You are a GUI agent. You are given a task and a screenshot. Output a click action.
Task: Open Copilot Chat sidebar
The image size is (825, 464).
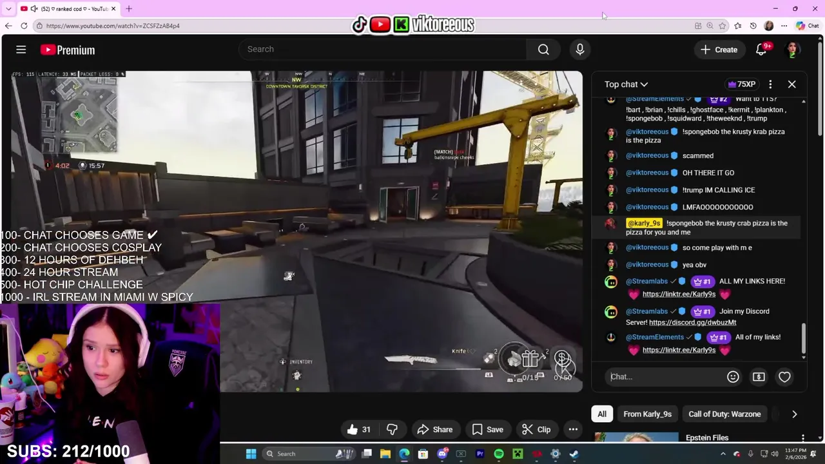pyautogui.click(x=807, y=26)
